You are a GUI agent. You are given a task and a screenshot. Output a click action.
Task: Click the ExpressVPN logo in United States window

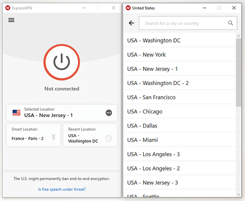[128, 8]
